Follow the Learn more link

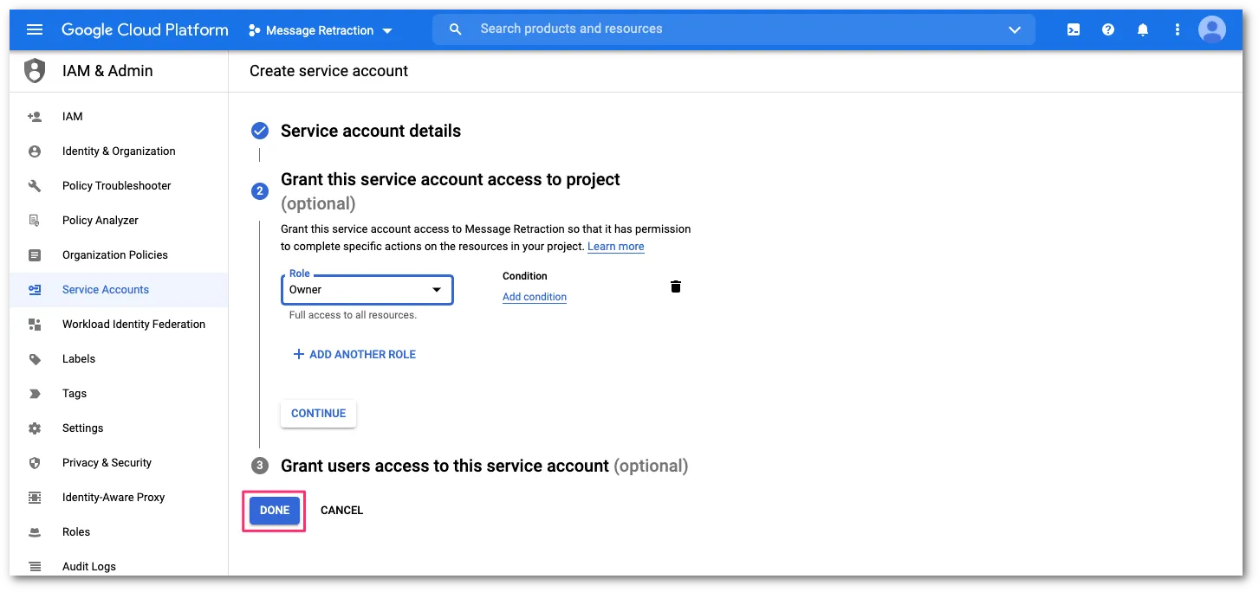[615, 247]
